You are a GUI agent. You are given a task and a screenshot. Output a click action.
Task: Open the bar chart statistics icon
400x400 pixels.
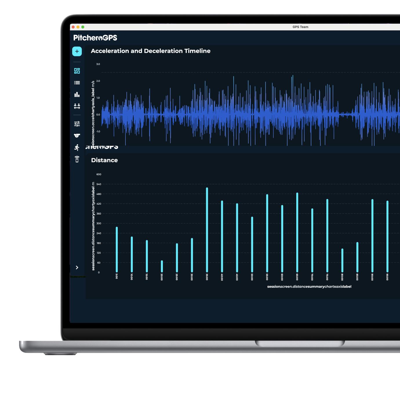pyautogui.click(x=77, y=94)
